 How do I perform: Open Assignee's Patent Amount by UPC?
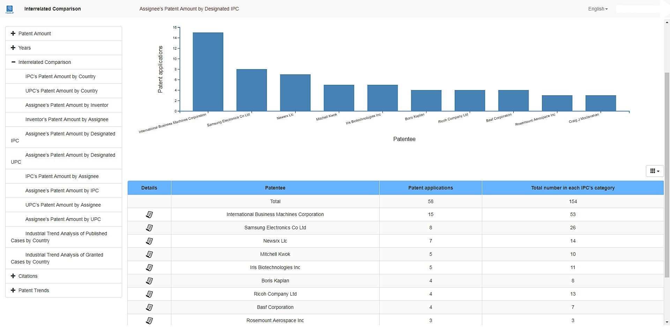coord(63,219)
